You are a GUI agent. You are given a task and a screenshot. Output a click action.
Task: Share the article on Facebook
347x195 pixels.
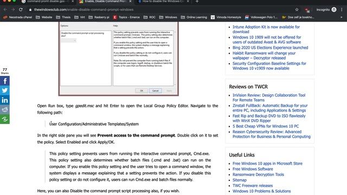coord(5,81)
